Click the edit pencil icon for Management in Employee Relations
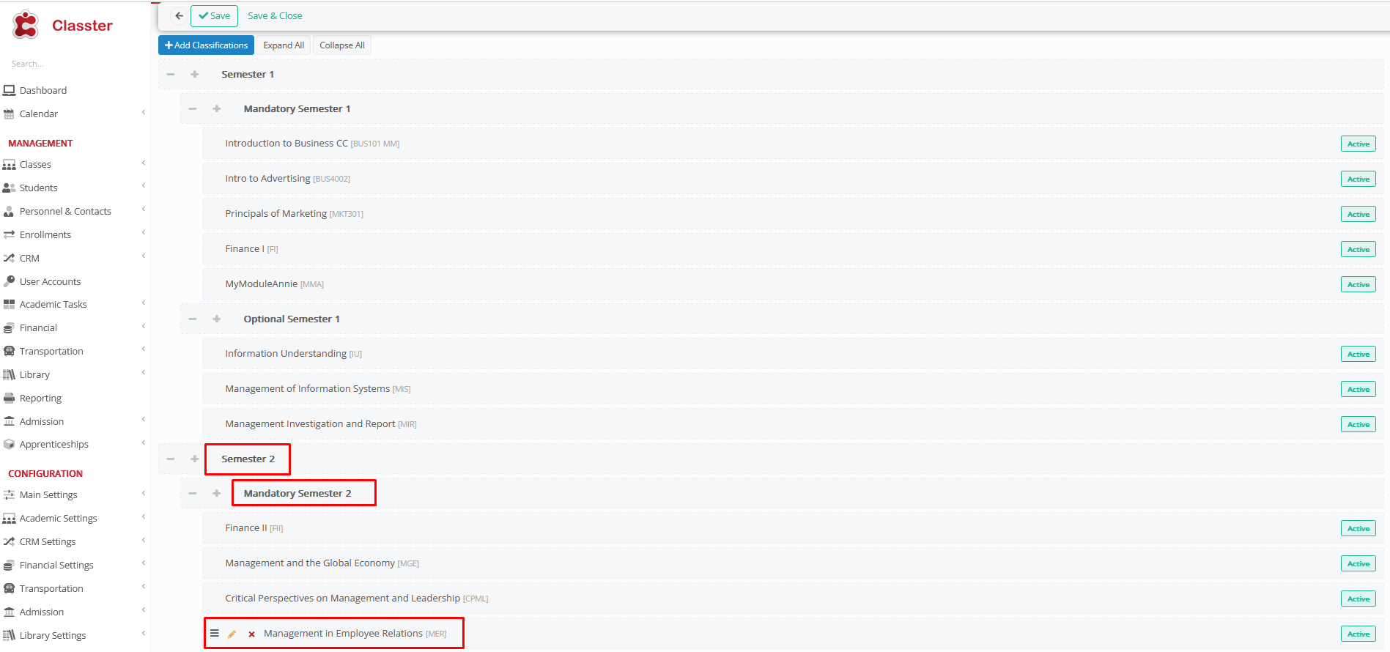1390x652 pixels. (232, 634)
